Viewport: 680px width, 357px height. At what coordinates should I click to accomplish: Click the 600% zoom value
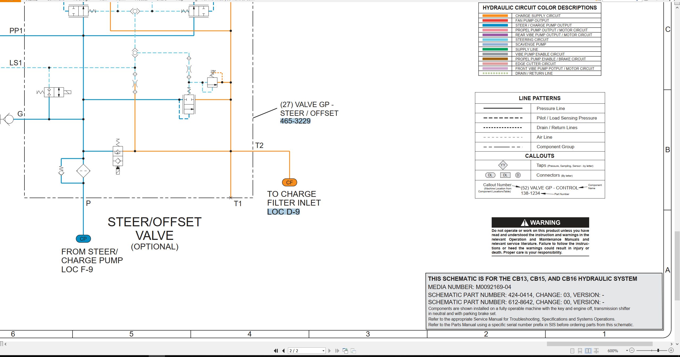point(613,351)
